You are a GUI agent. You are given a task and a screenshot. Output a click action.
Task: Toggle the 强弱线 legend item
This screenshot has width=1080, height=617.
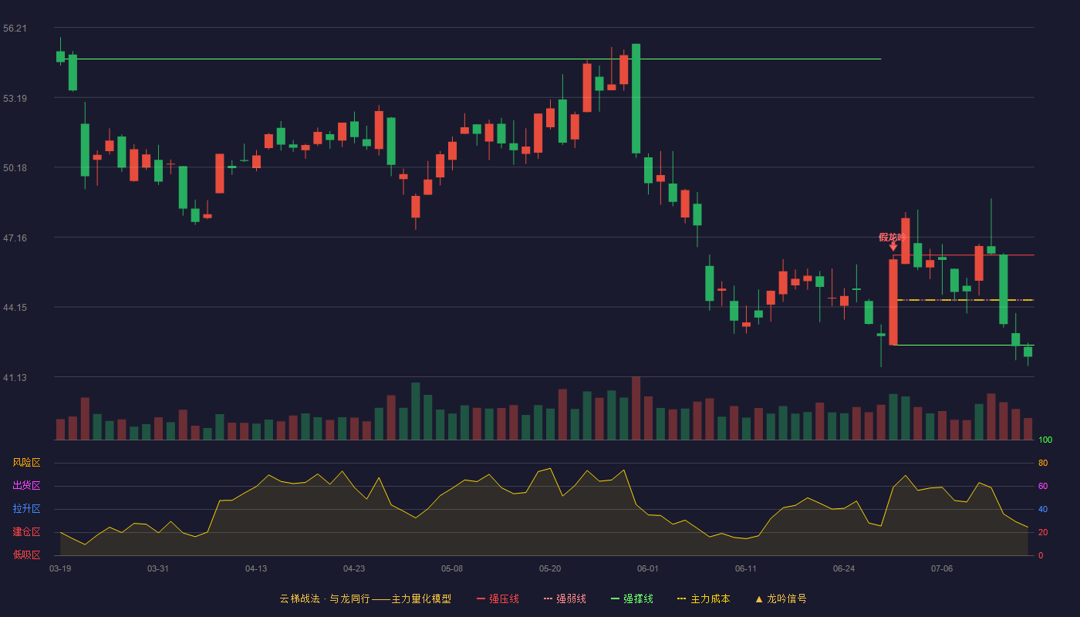(x=565, y=598)
